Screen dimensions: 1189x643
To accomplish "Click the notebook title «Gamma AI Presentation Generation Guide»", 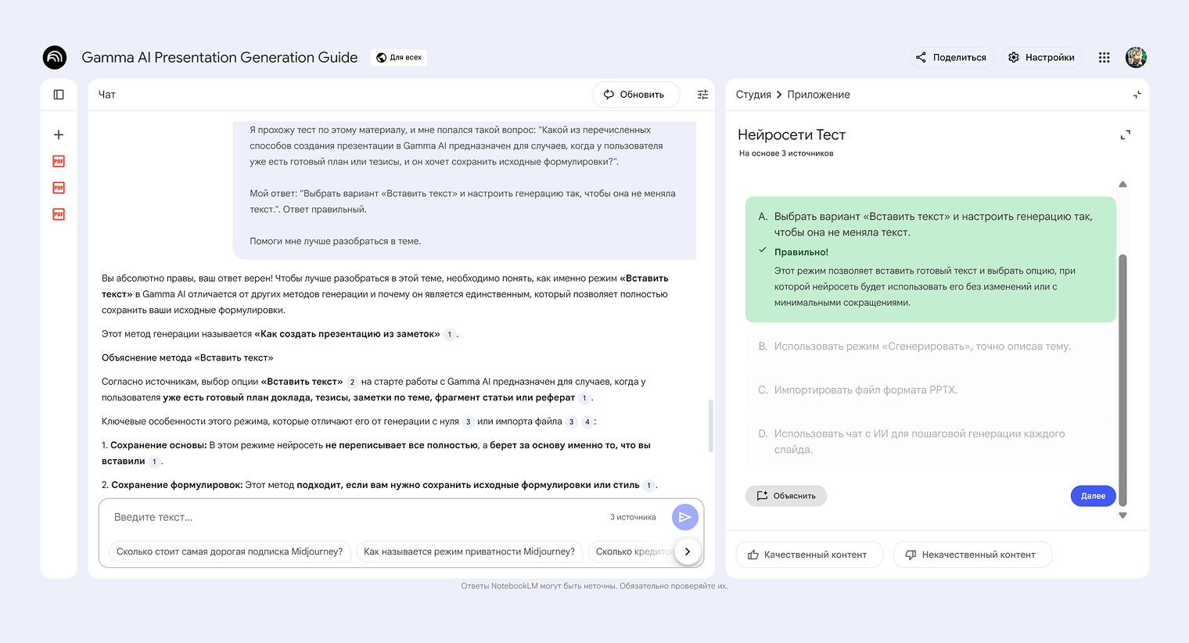I will tap(220, 57).
